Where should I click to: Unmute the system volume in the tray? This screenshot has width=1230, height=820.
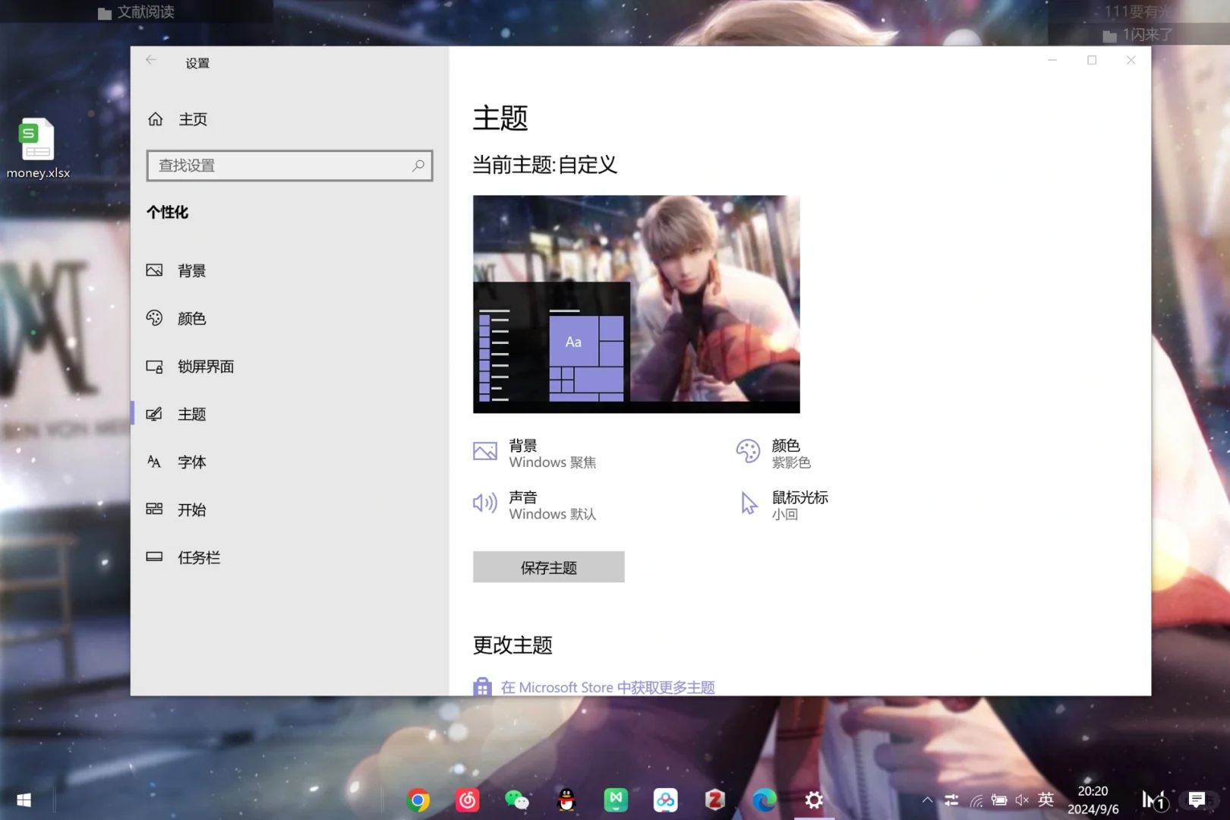tap(1021, 799)
